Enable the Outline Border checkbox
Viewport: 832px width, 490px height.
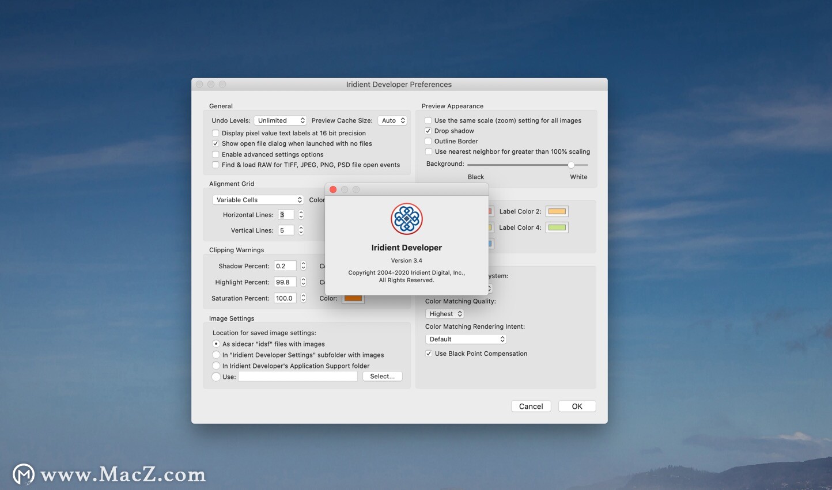428,141
